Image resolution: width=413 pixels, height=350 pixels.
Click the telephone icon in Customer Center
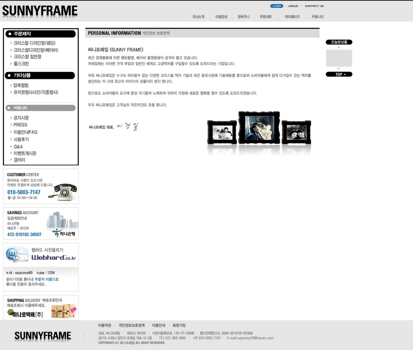(x=65, y=192)
